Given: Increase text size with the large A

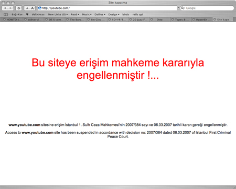Looking at the screenshot, I should click(33, 8).
